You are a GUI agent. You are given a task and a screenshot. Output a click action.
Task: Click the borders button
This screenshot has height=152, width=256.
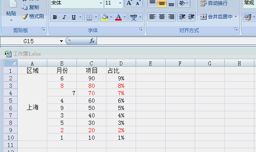[89, 17]
